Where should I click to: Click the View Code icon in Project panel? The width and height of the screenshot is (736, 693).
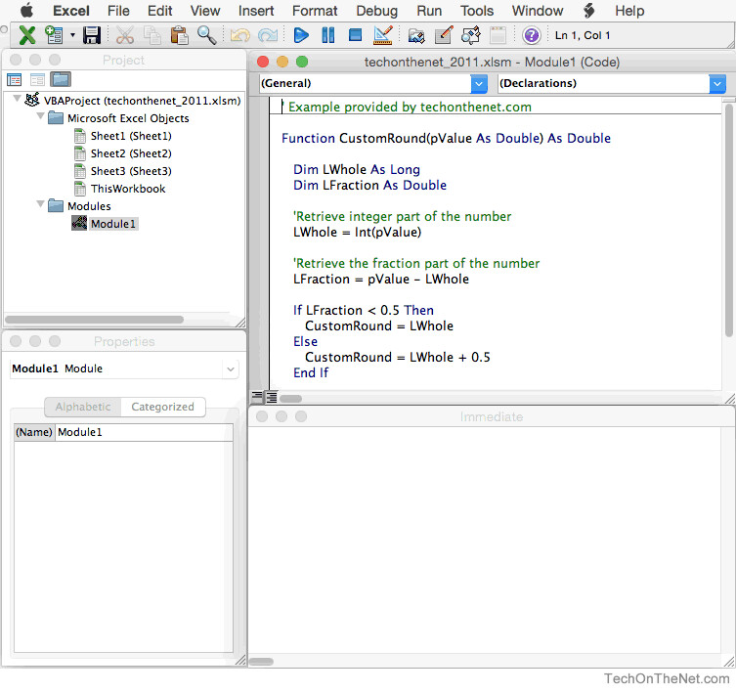pos(15,79)
